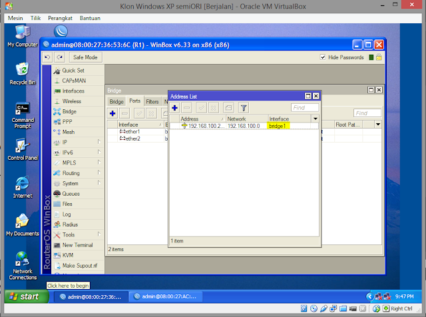Open the Bridge window column dropdown arrow
The image size is (426, 317).
pos(378,125)
